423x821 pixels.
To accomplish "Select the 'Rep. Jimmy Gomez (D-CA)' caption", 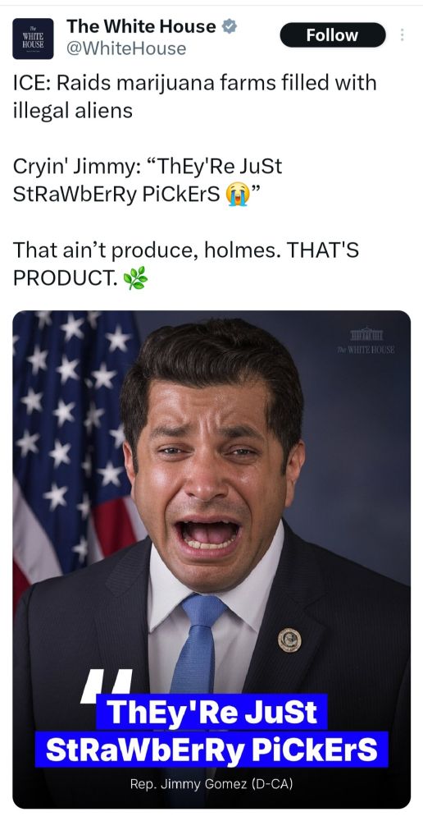I will [x=211, y=784].
